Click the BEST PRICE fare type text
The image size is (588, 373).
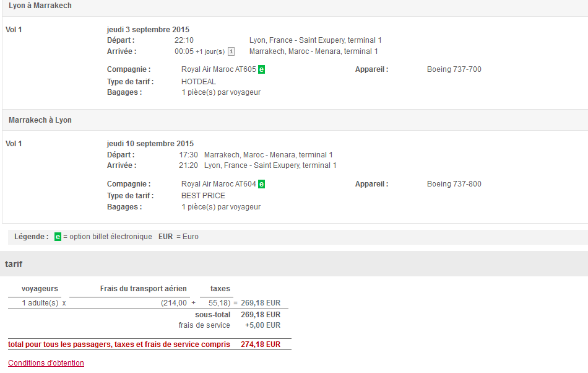click(203, 196)
